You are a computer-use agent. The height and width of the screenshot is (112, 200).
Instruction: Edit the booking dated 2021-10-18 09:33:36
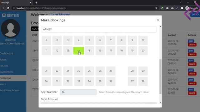(191, 41)
